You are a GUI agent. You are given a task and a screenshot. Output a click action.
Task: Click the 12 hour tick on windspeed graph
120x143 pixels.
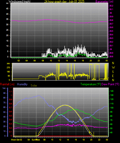point(59,61)
